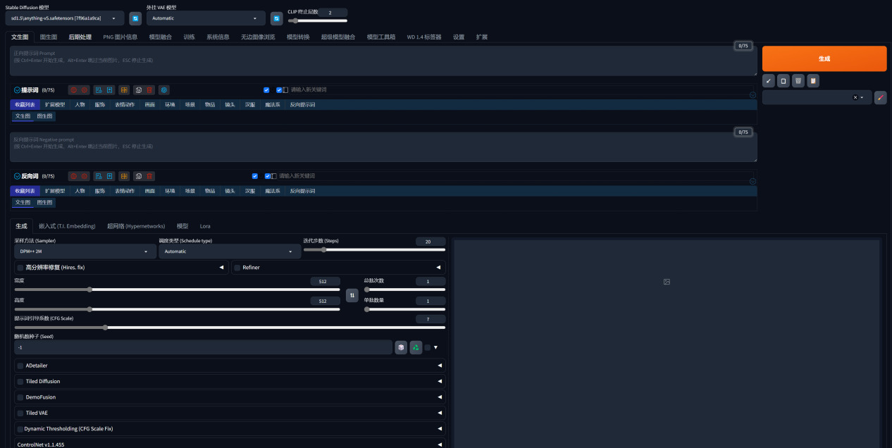Click the clipboard icon below Generate
The height and width of the screenshot is (448, 892).
click(813, 81)
